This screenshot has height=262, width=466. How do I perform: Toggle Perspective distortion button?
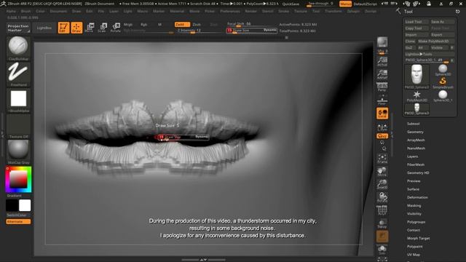[382, 87]
